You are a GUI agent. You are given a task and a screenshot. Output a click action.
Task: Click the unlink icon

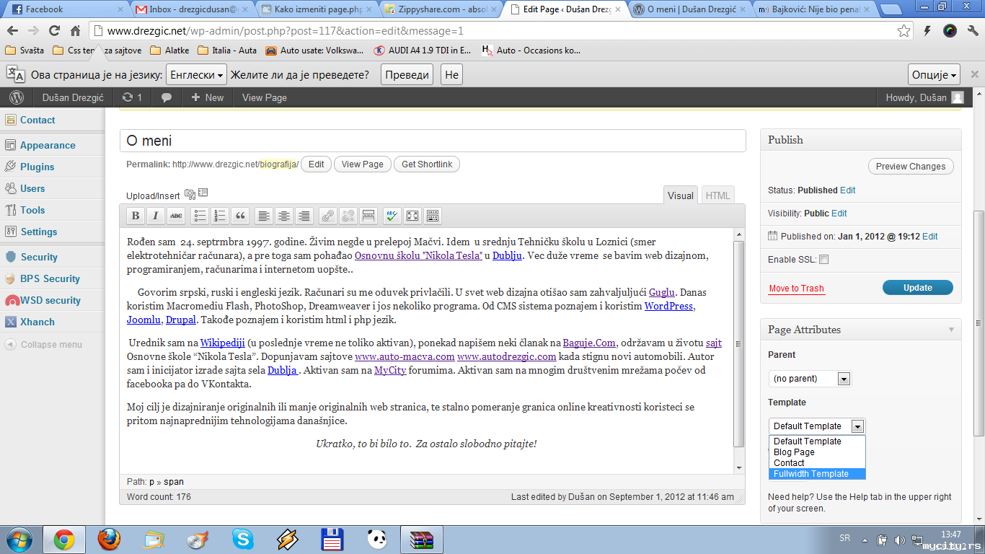coord(348,216)
